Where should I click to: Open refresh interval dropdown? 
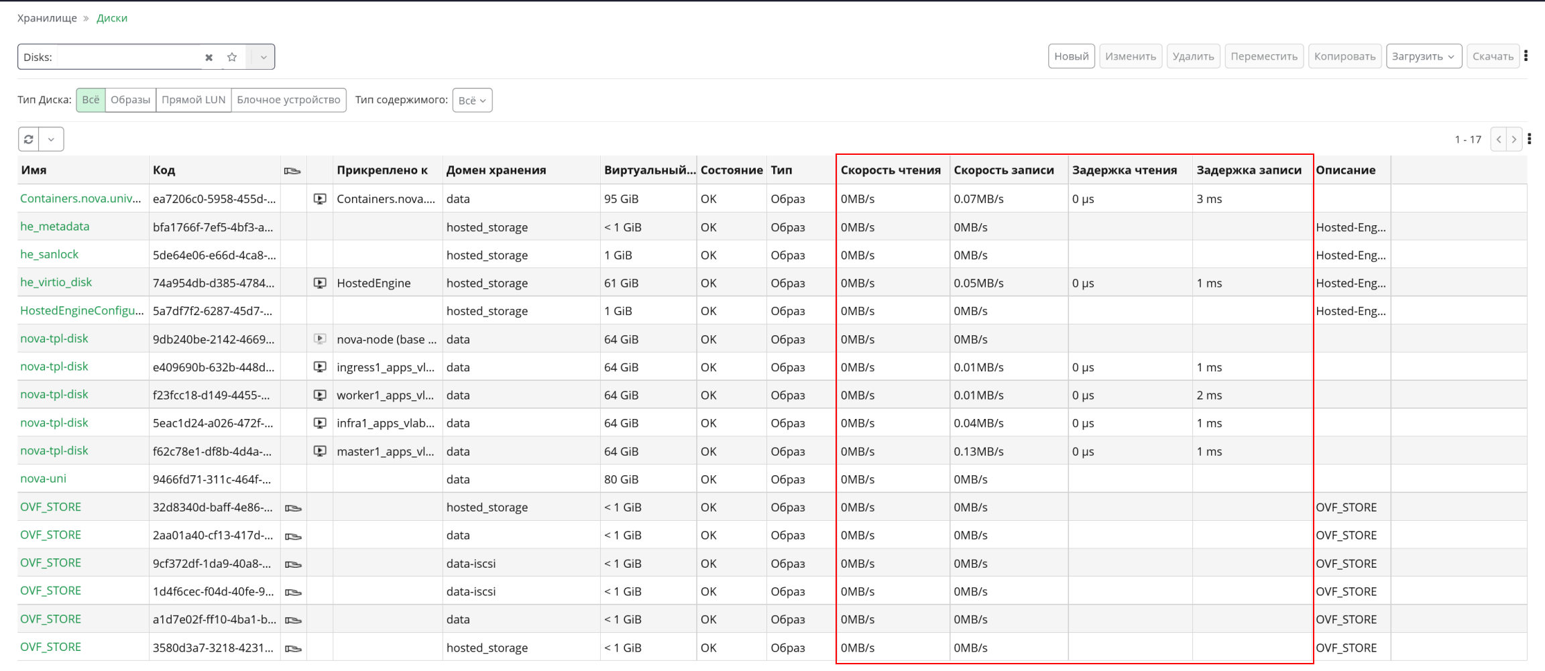click(x=51, y=139)
